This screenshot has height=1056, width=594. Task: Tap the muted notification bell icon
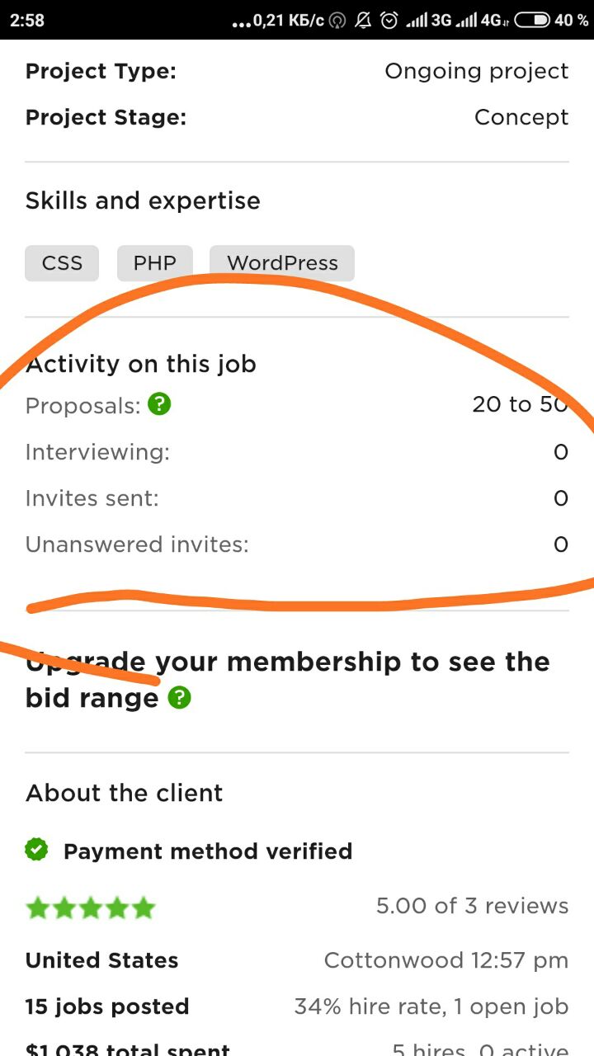363,21
